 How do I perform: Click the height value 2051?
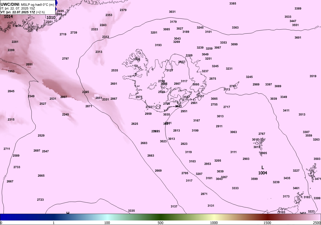(29, 64)
